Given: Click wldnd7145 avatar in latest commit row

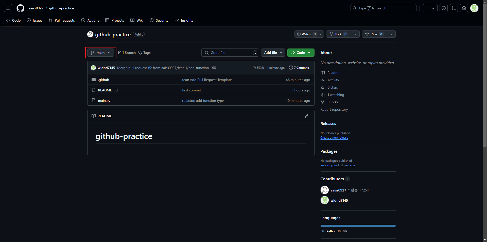Looking at the screenshot, I should (x=93, y=68).
